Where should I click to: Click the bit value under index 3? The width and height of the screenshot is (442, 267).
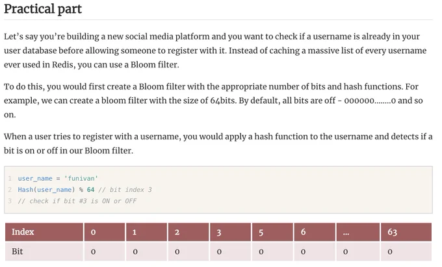[x=230, y=251]
